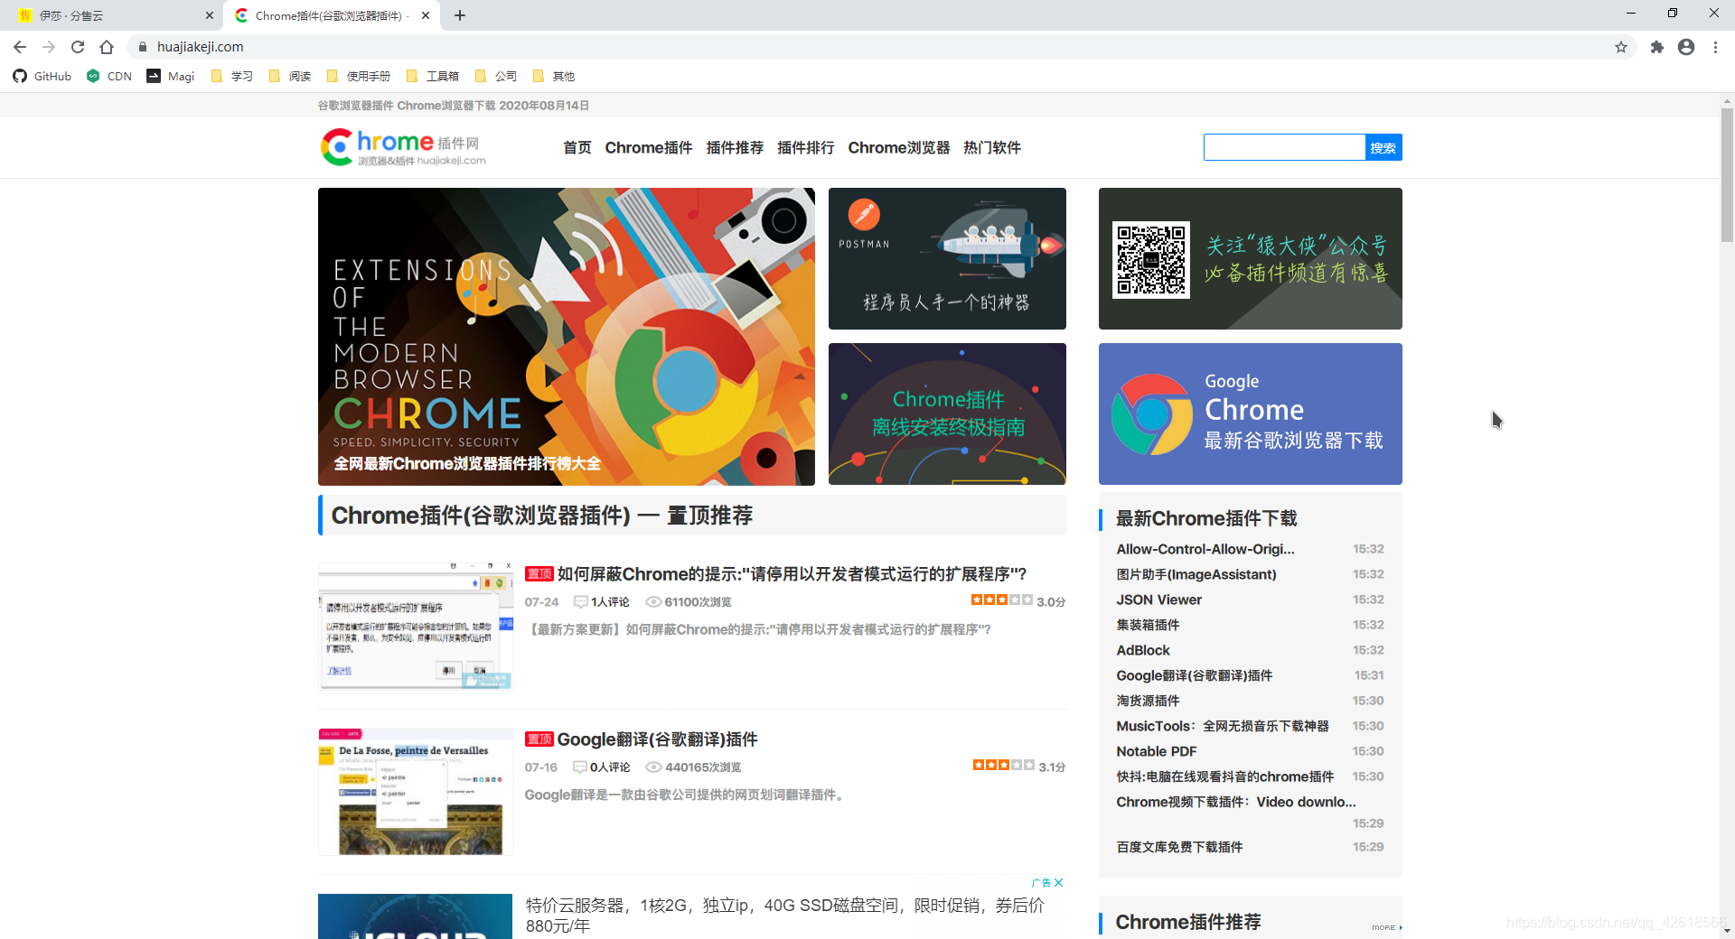Click the developer-mode warning article thumbnail
This screenshot has width=1735, height=939.
pyautogui.click(x=416, y=626)
